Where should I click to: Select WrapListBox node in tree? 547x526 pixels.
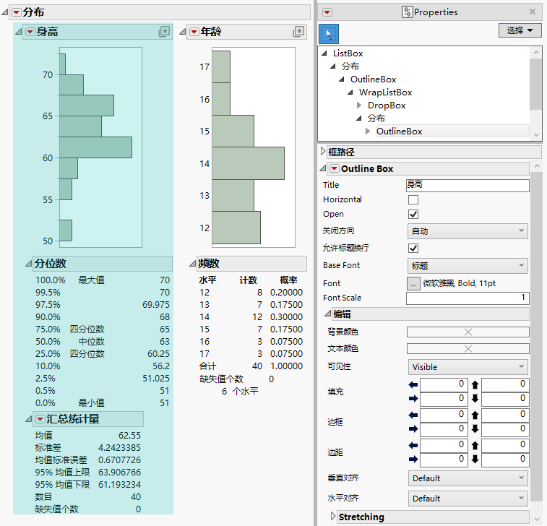coord(385,92)
